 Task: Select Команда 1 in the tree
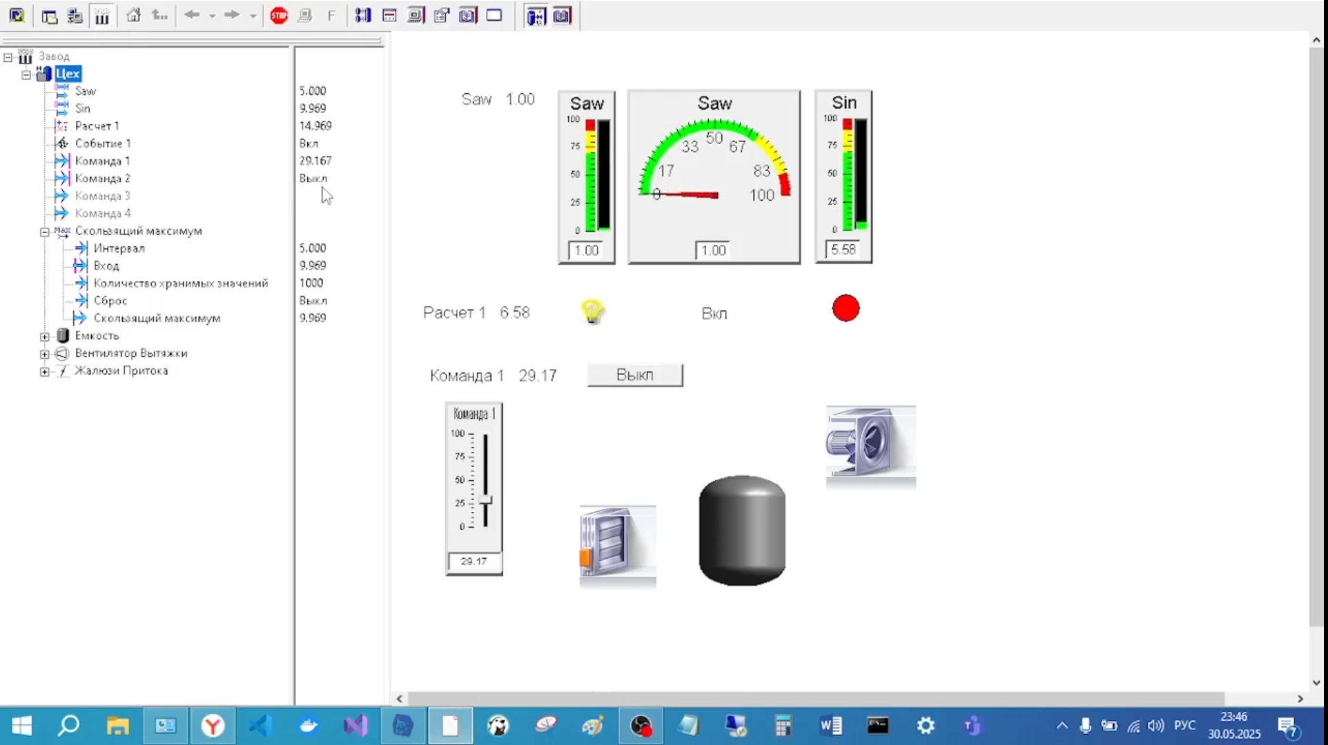[x=102, y=161]
